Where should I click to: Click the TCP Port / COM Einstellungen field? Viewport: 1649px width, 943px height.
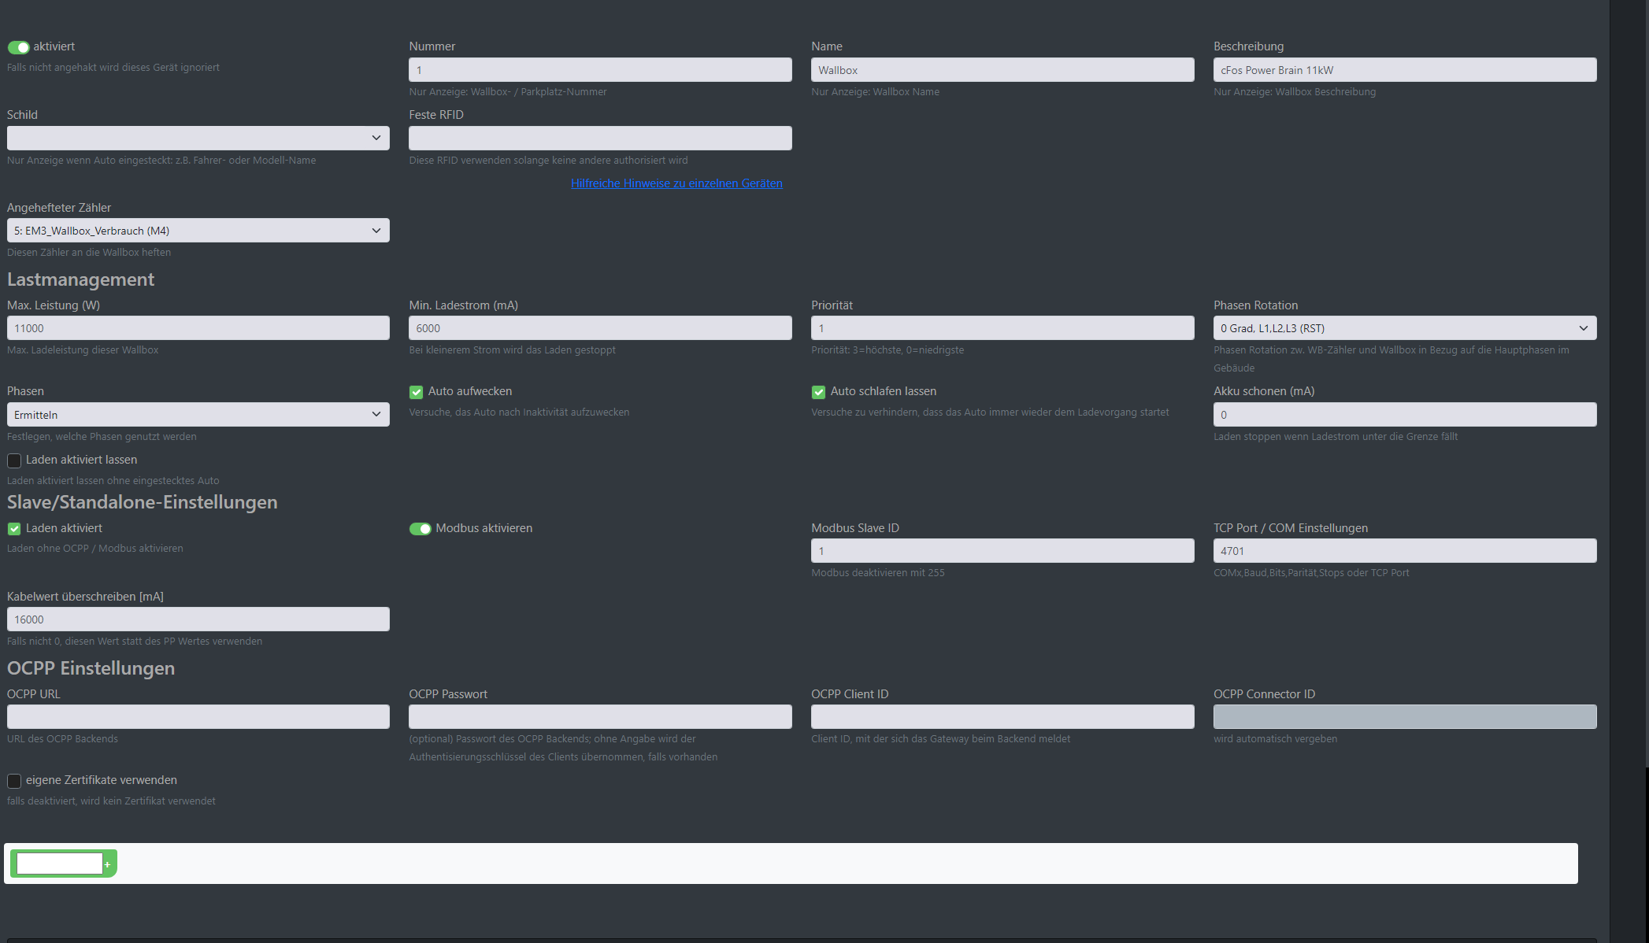pos(1404,551)
